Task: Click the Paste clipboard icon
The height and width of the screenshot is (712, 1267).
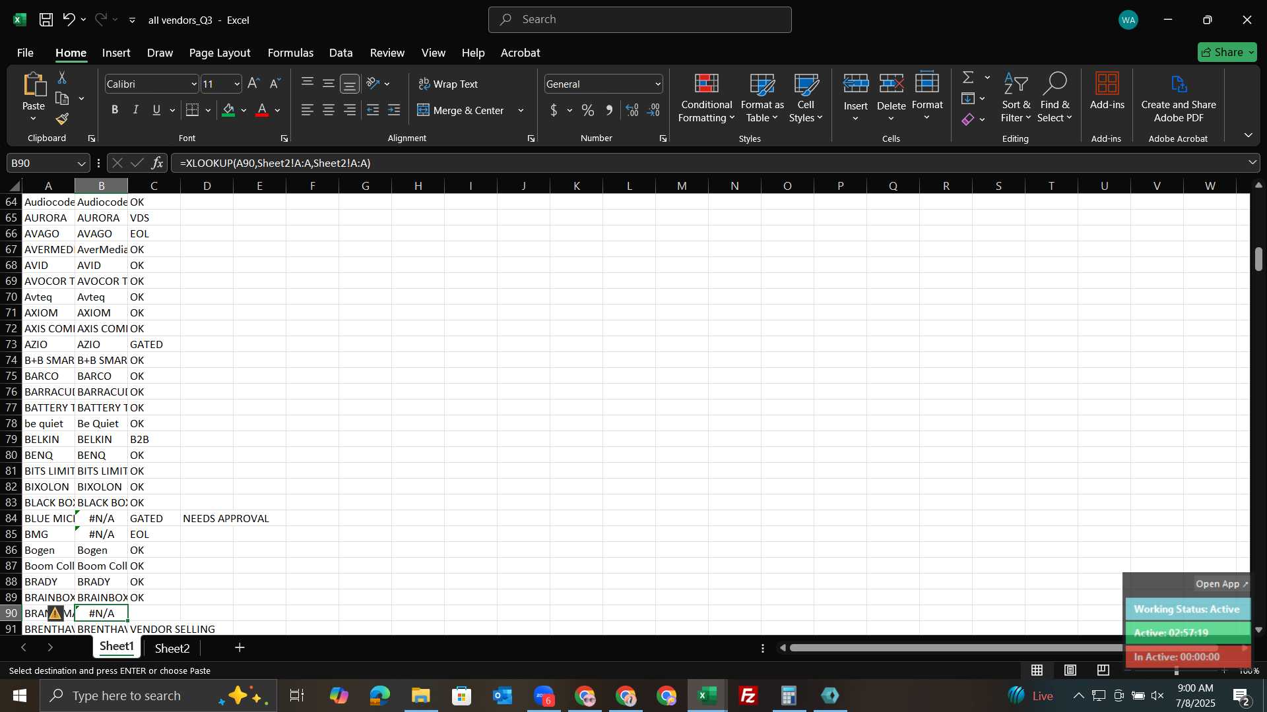Action: [34, 85]
